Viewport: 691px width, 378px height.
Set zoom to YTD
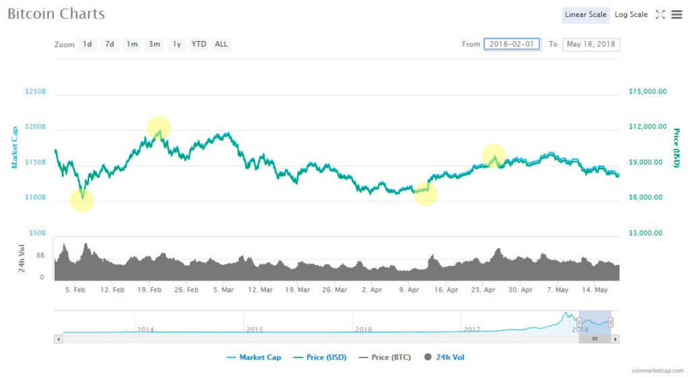[x=199, y=44]
